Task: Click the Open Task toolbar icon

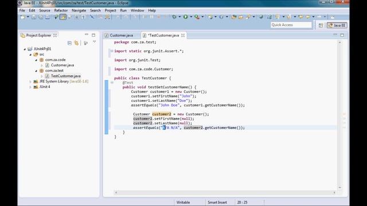Action: point(241,17)
